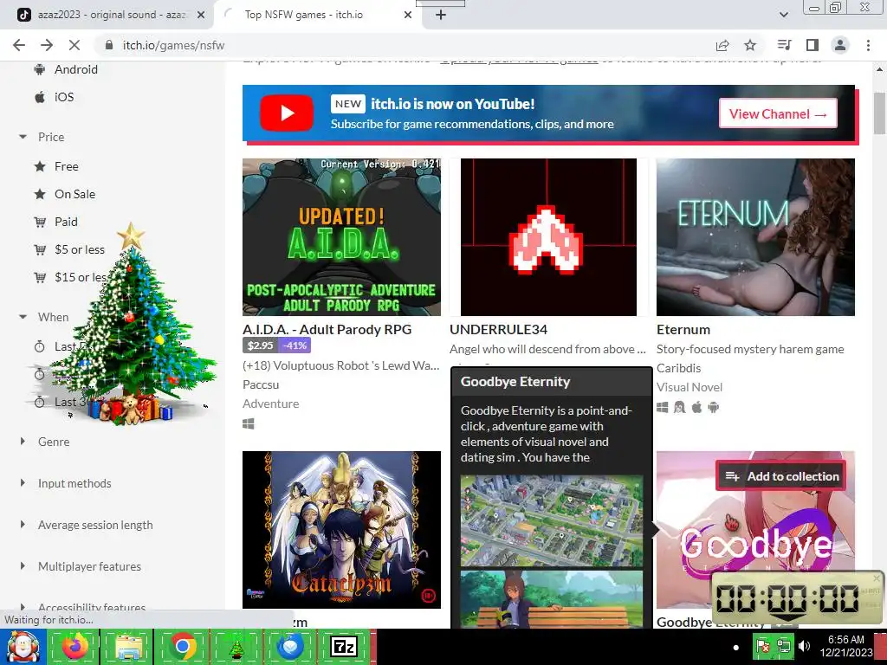Click Add to collection on Goodbye Eternity
887x665 pixels.
(x=782, y=476)
